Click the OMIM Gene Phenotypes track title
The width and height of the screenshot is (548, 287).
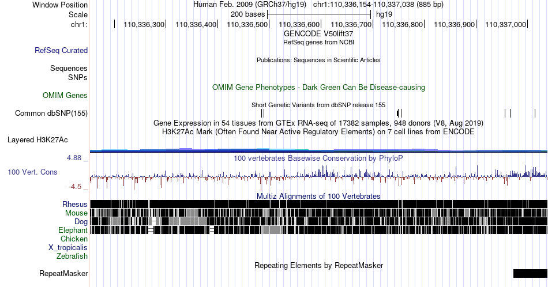click(x=318, y=87)
